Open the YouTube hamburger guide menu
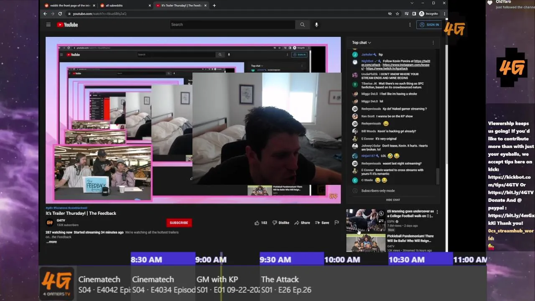 pyautogui.click(x=48, y=25)
